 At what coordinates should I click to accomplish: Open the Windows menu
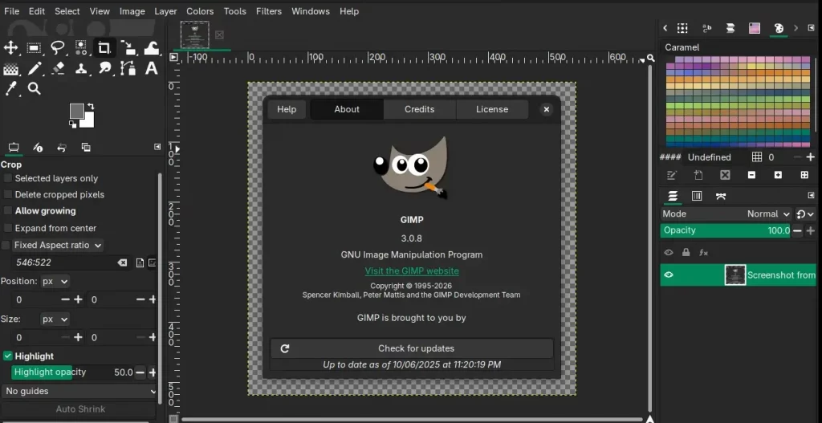pyautogui.click(x=311, y=11)
